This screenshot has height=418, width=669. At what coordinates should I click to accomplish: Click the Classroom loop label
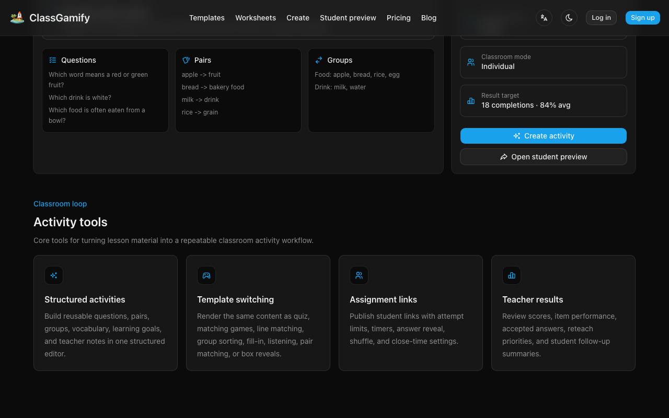tap(60, 204)
